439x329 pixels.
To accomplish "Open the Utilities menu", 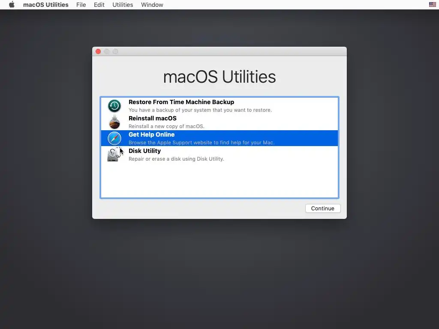I will click(123, 5).
